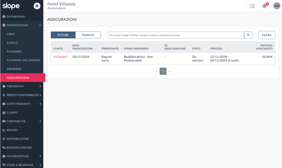Screen dimensions: 282x168
Task: Click the MM user avatar
Action: (277, 6)
